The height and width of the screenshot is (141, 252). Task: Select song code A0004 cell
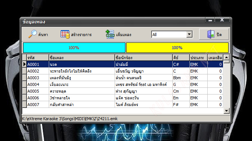point(38,84)
